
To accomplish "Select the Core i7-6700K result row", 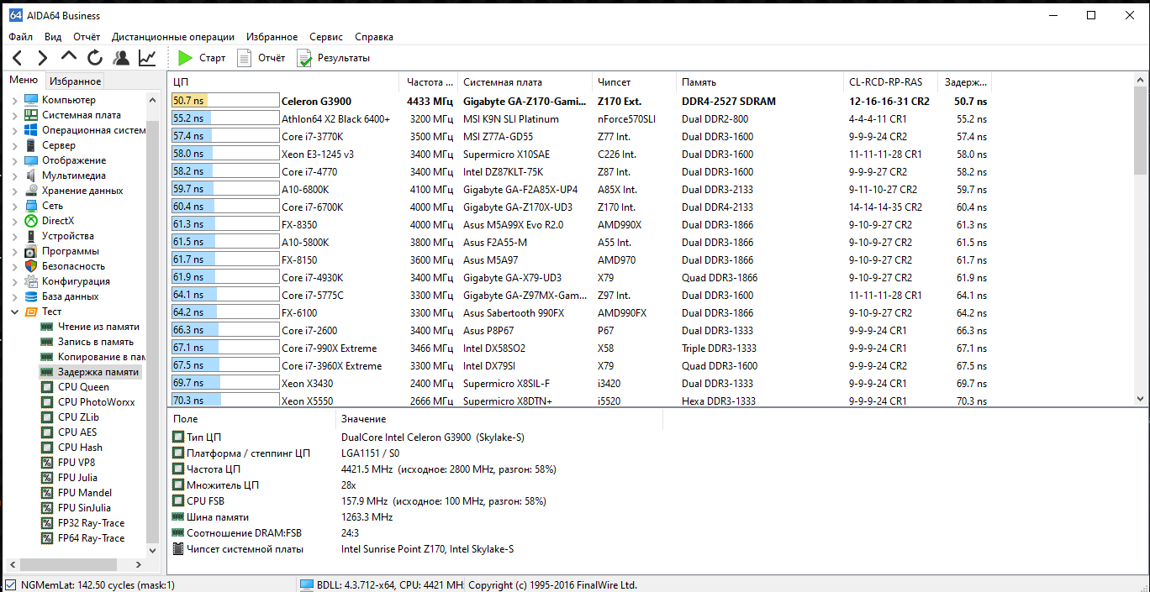I will click(580, 207).
